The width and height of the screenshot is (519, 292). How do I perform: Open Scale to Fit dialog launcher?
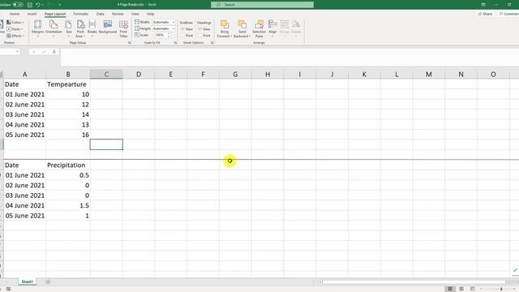pyautogui.click(x=175, y=43)
